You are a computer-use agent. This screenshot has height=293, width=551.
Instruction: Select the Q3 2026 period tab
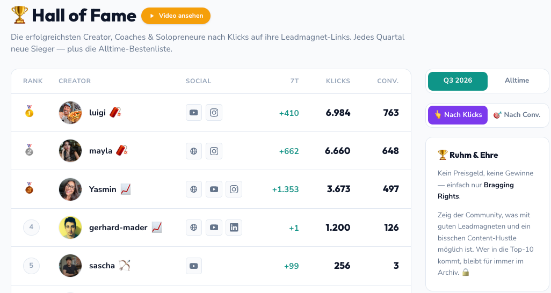[458, 81]
